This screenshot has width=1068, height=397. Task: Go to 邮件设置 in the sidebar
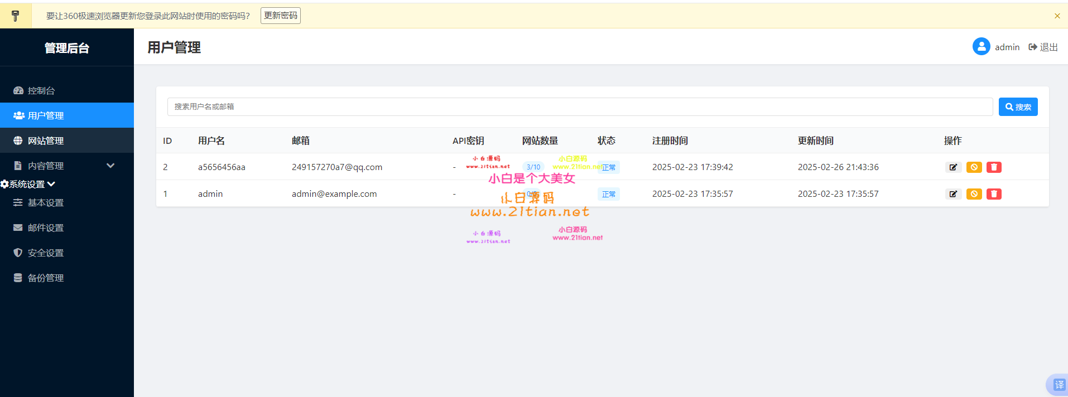coord(46,227)
